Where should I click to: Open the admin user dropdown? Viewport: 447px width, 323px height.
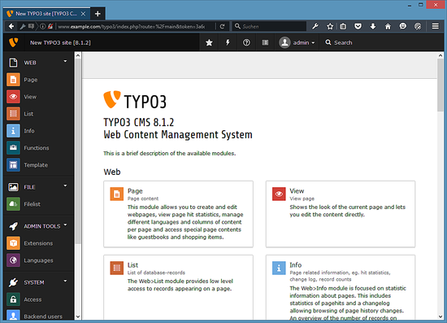pyautogui.click(x=297, y=42)
